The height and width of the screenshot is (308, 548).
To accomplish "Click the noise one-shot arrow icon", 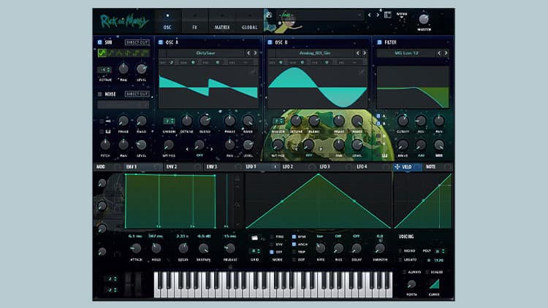I will coord(108,121).
